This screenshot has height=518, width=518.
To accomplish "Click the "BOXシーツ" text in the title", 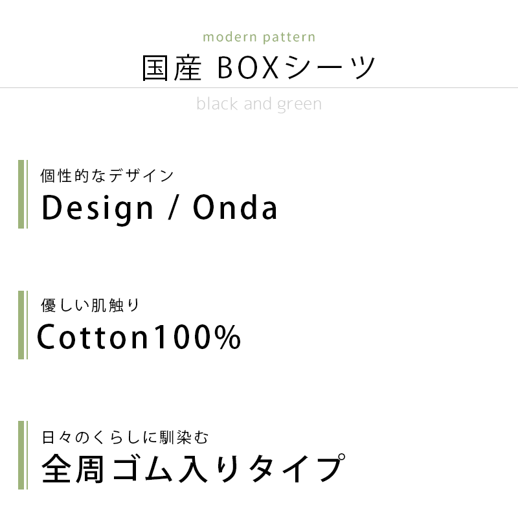I will point(297,69).
